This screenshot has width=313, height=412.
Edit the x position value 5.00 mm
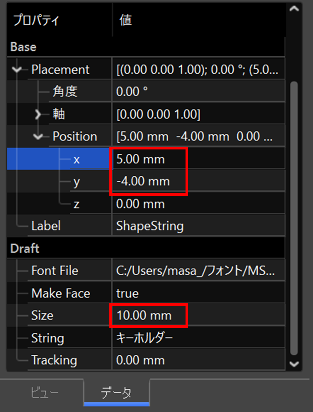[x=199, y=159]
